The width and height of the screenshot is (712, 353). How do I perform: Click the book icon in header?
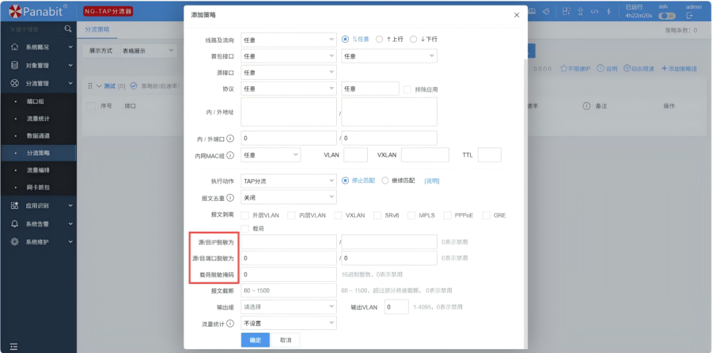[x=532, y=11]
